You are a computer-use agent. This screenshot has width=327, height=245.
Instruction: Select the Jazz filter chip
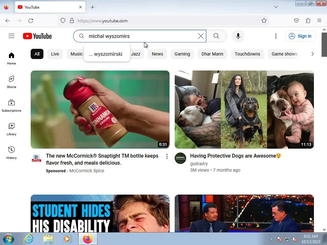[136, 54]
